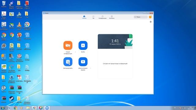Select the ABBYY Lingvo desktop shortcut
The image size is (196, 110).
point(27,5)
